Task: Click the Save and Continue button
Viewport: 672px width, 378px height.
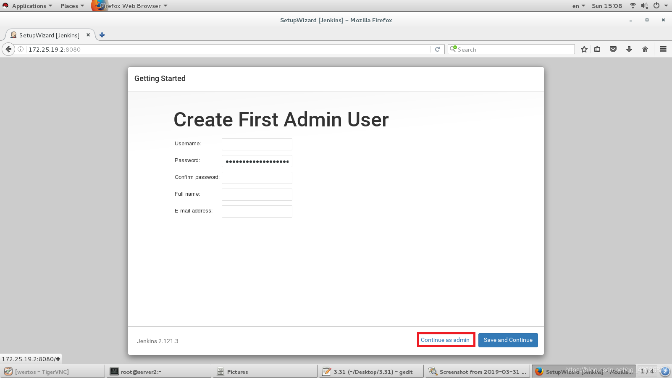Action: pyautogui.click(x=508, y=340)
